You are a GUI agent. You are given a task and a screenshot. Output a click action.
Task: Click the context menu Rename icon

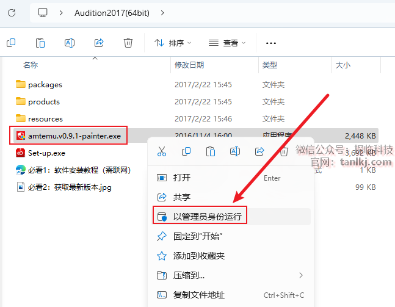pyautogui.click(x=235, y=151)
